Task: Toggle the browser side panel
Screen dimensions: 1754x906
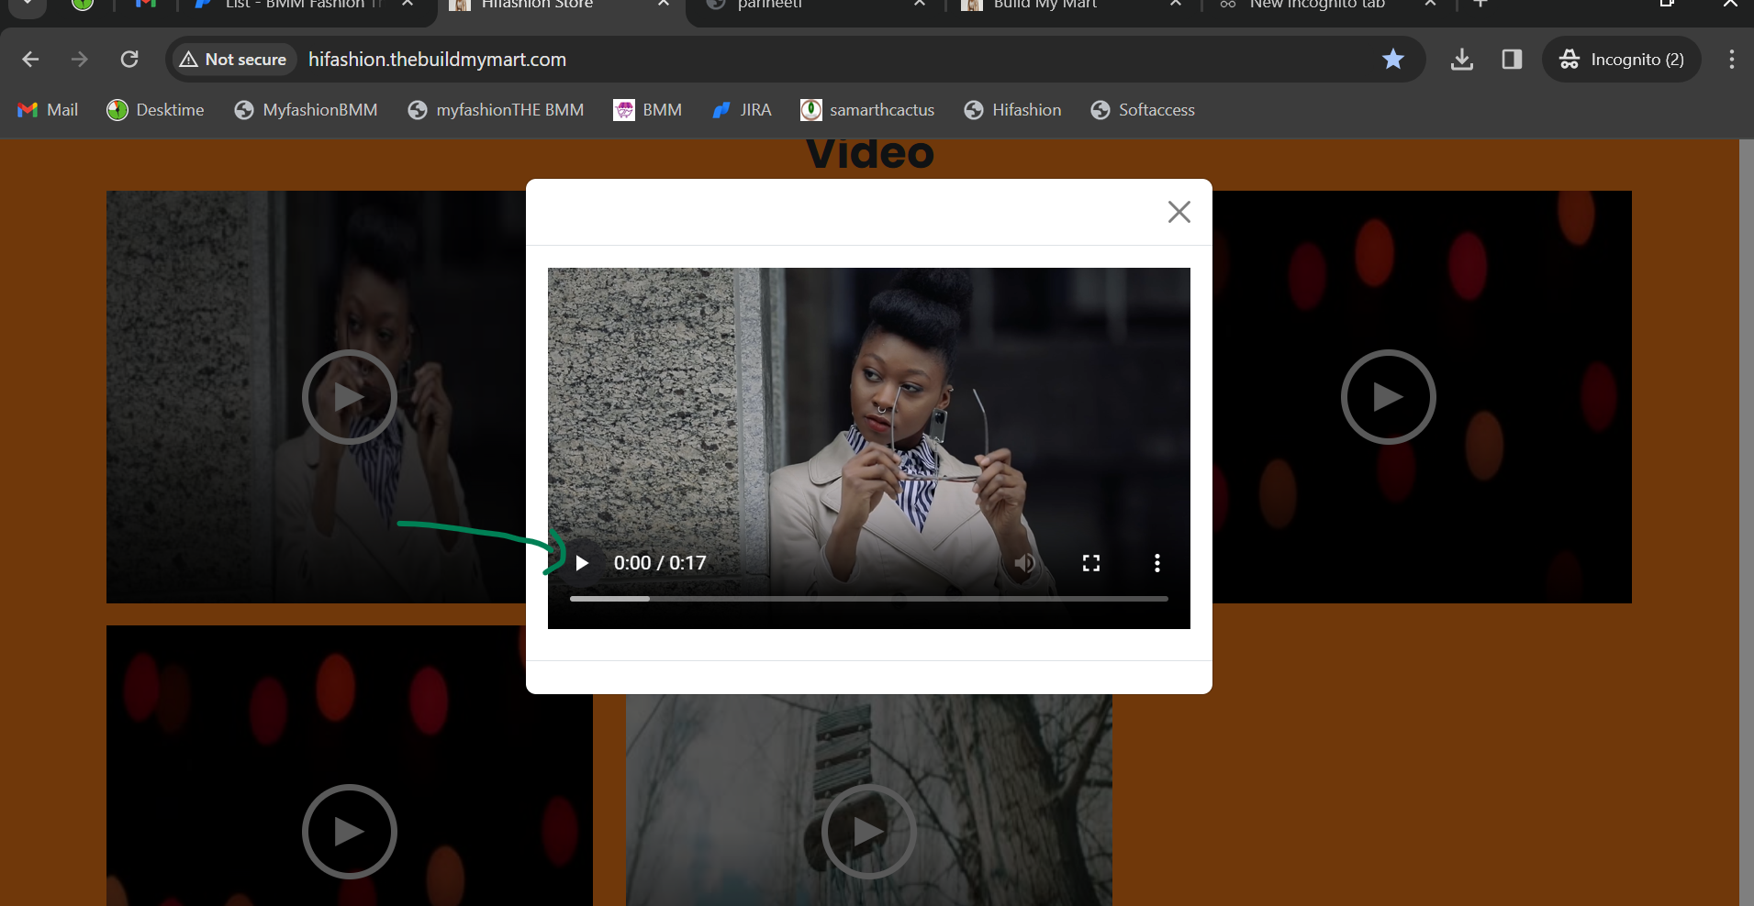Action: coord(1512,60)
